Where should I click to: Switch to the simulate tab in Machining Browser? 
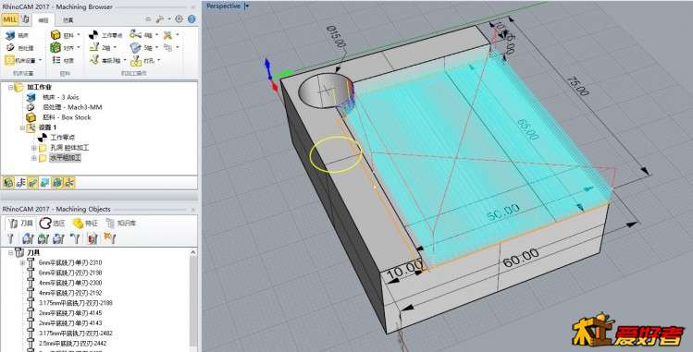68,20
